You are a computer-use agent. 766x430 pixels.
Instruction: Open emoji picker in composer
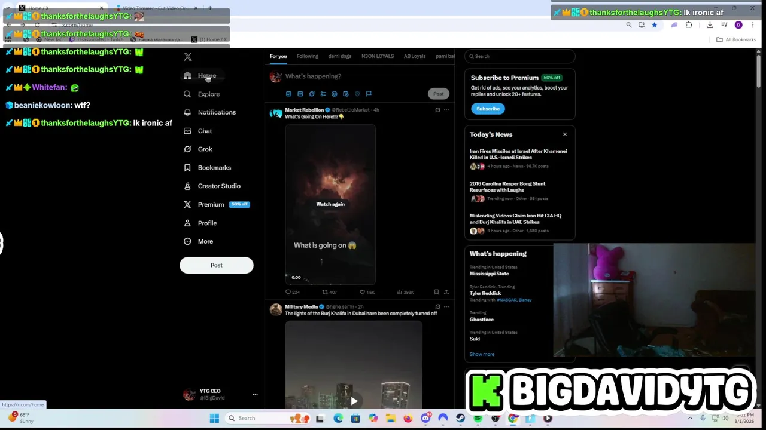point(335,94)
